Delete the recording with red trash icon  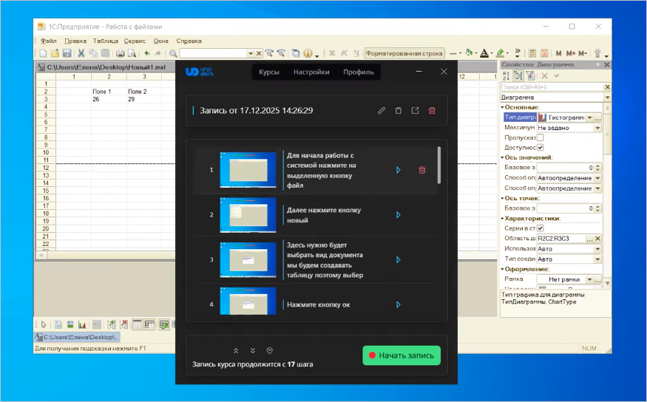tap(432, 111)
